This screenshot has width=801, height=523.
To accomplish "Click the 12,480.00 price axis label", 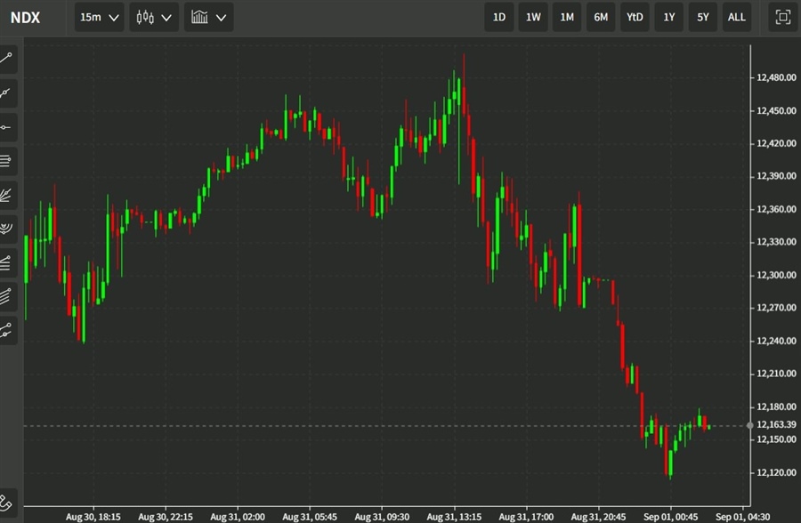I will click(776, 77).
